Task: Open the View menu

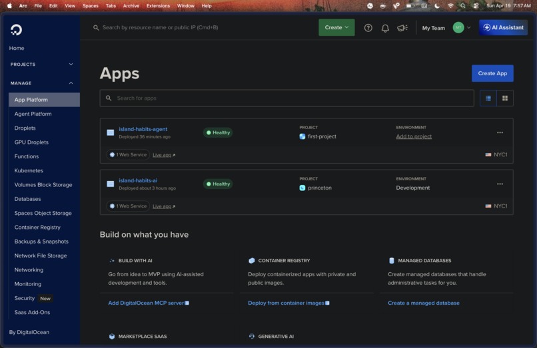Action: pos(70,6)
